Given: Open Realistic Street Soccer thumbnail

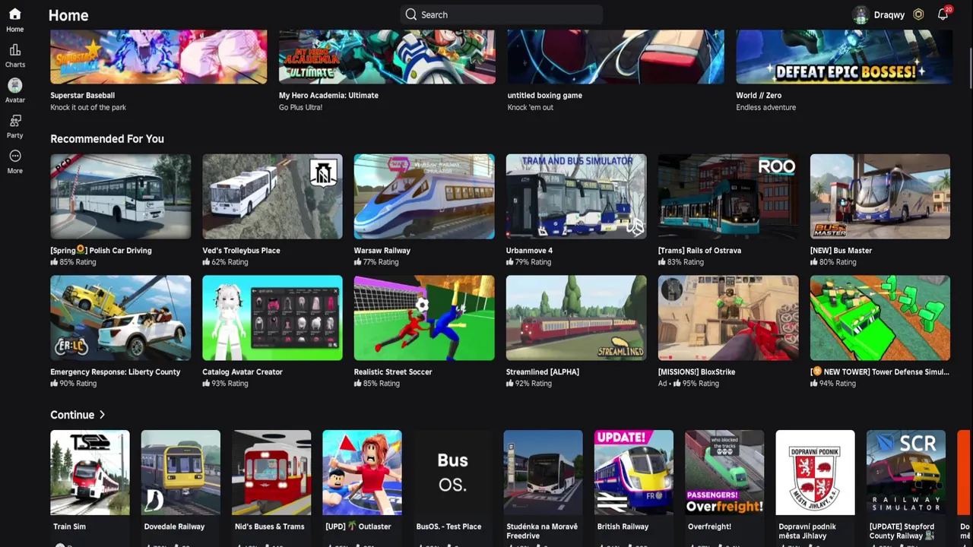Looking at the screenshot, I should point(424,318).
